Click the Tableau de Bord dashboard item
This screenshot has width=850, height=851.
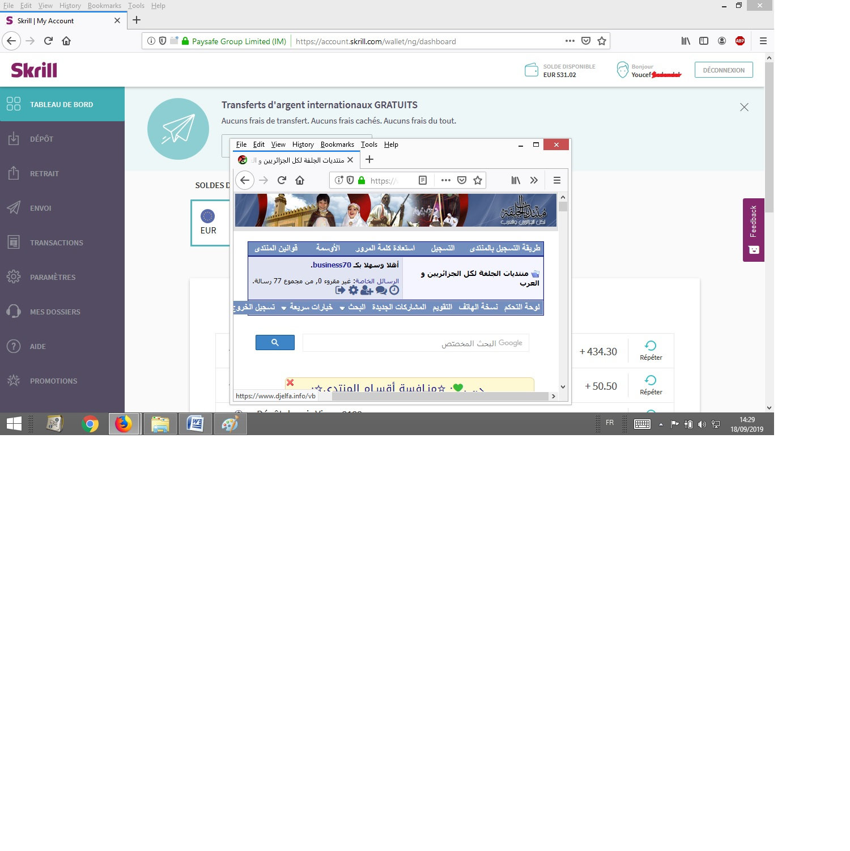[x=62, y=104]
